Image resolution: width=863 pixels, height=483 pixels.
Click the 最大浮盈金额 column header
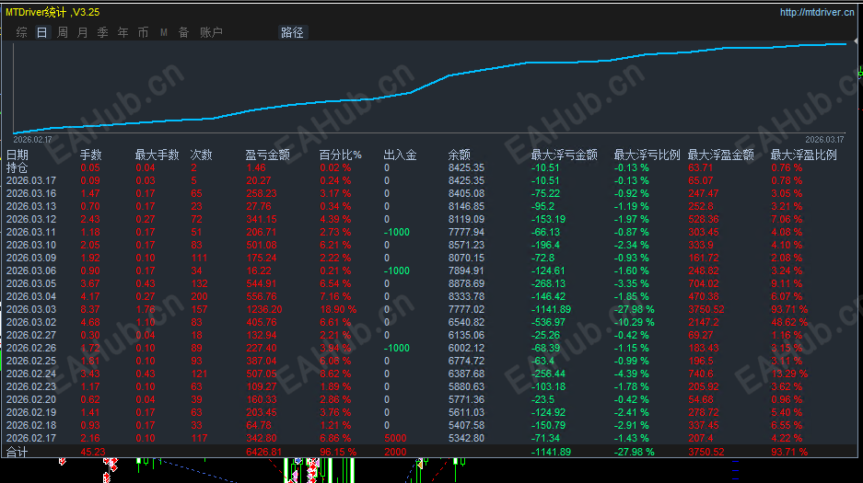coord(720,155)
